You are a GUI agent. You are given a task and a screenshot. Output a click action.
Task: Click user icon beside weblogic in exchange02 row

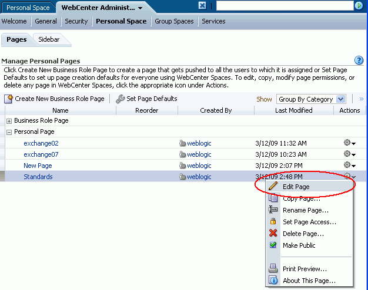(182, 143)
